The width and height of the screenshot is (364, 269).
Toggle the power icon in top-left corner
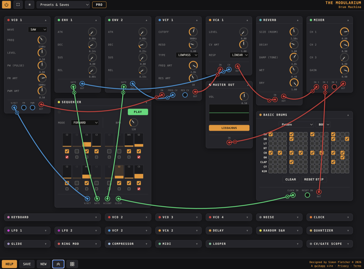(6, 5)
